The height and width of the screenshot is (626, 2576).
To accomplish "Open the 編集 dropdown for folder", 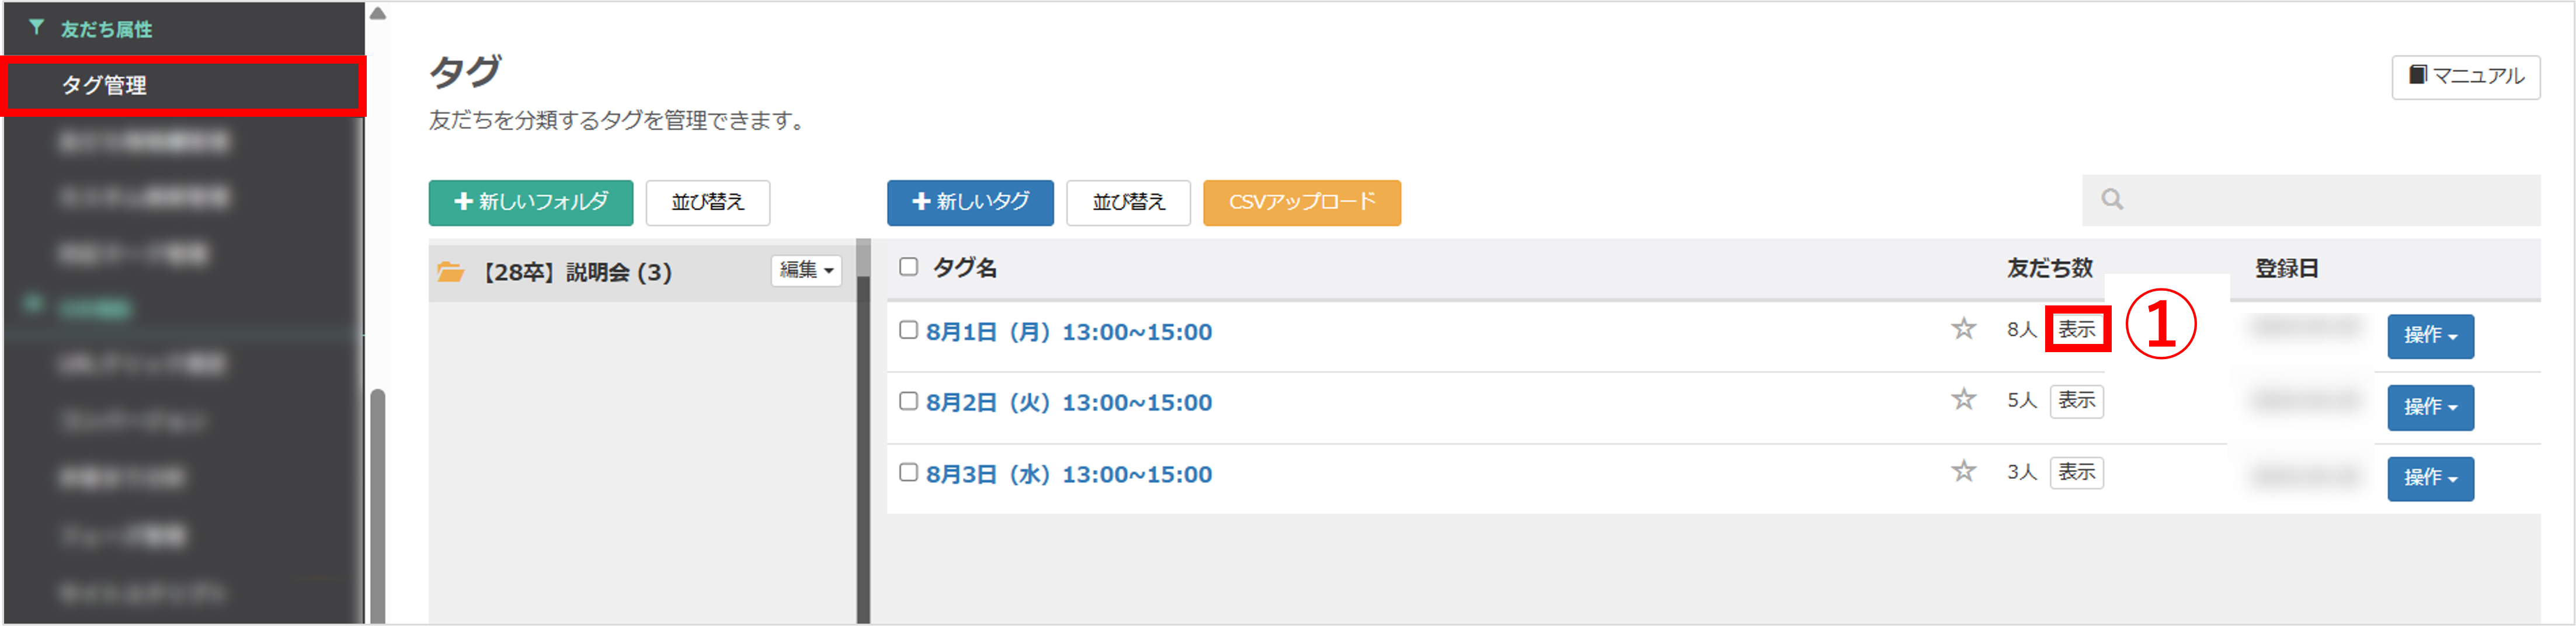I will 806,271.
